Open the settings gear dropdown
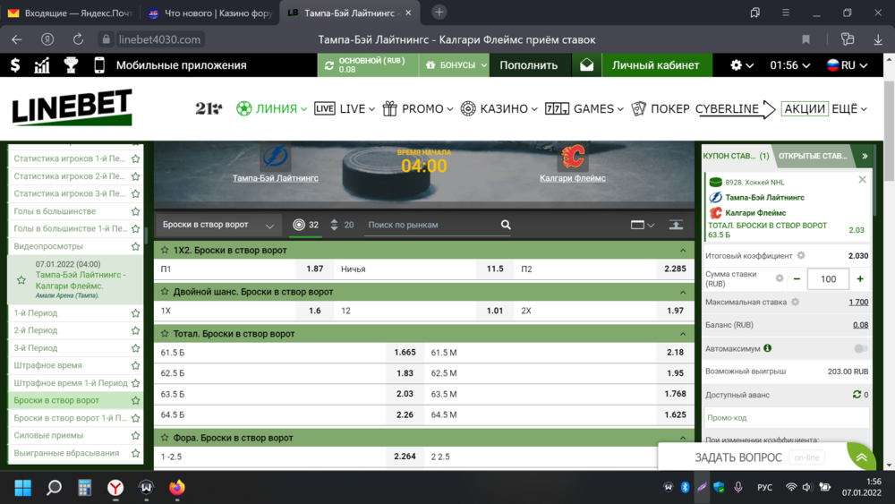 [741, 65]
